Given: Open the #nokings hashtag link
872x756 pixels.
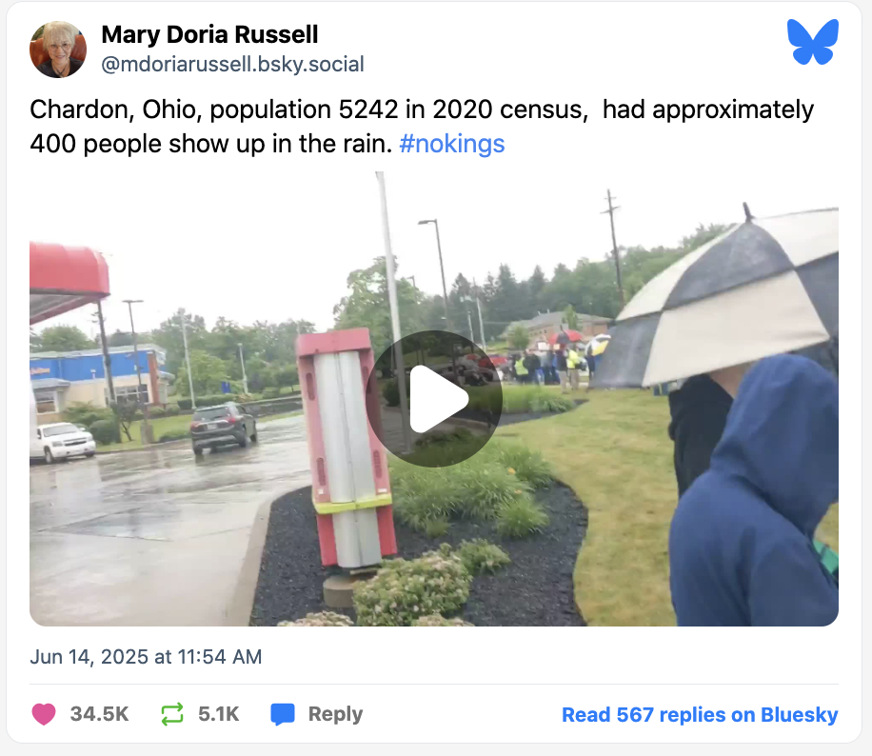Looking at the screenshot, I should pyautogui.click(x=451, y=144).
